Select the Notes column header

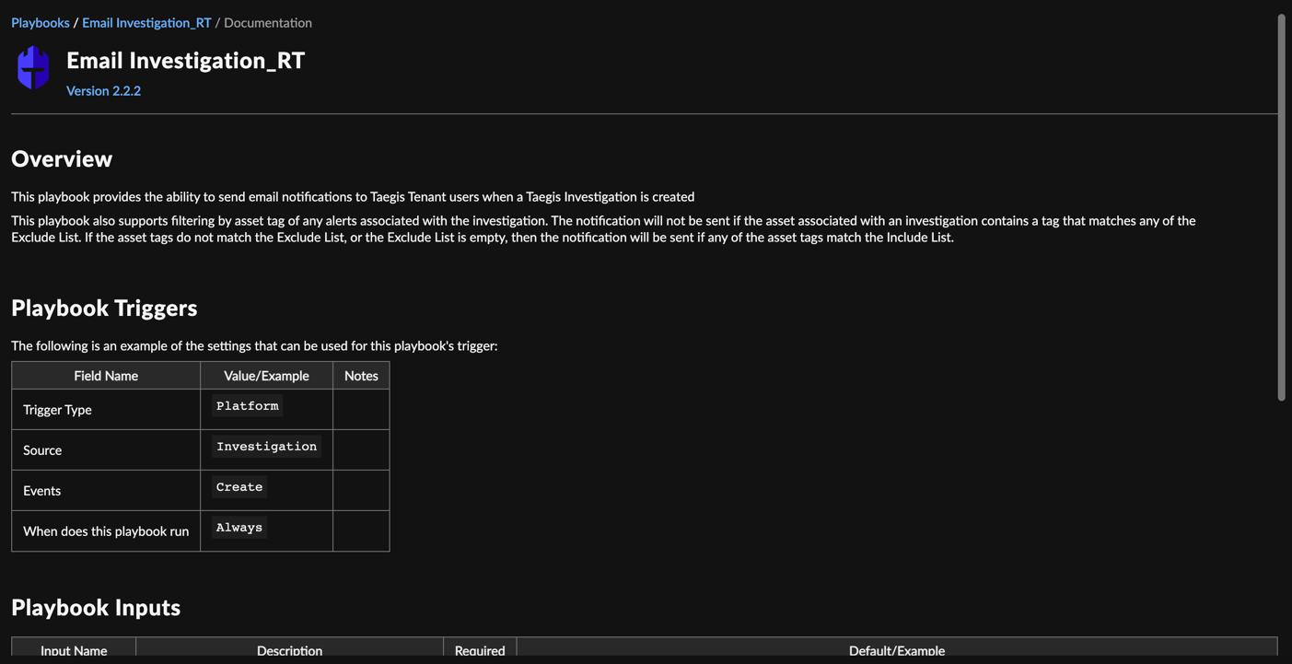(361, 376)
